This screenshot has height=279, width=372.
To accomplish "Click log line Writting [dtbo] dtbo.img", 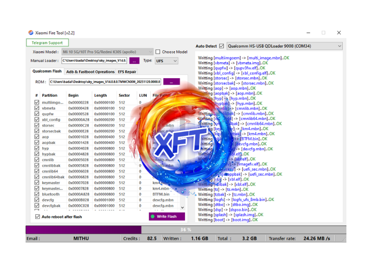I will (228, 205).
